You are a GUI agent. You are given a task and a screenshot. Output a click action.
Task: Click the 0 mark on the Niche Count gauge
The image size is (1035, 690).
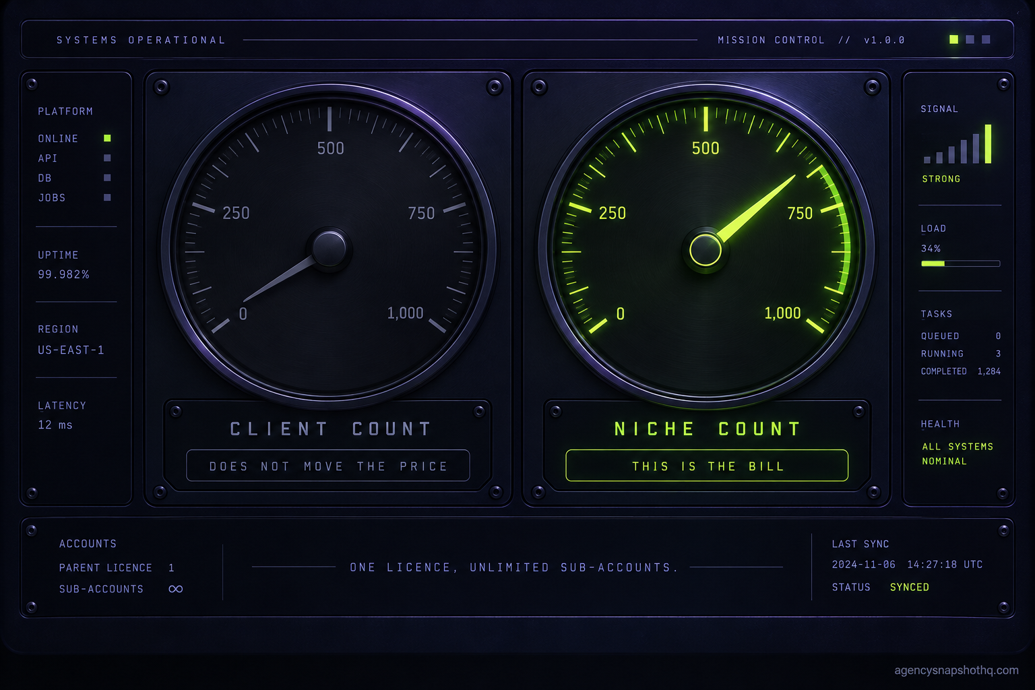click(620, 314)
